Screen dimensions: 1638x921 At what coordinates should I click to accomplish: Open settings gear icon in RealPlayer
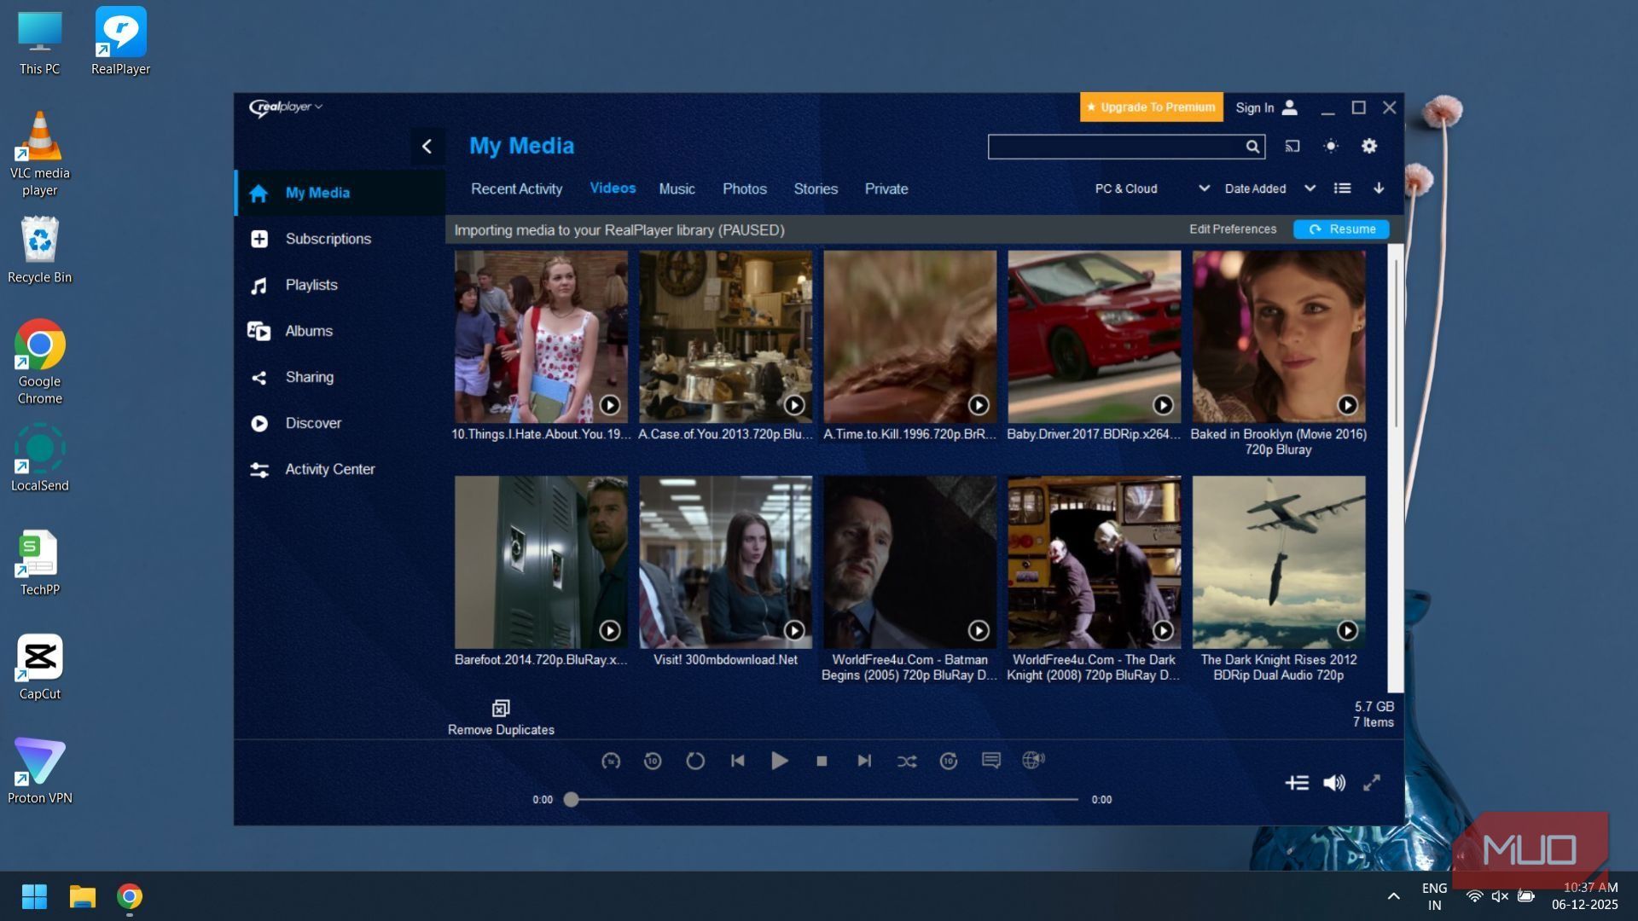click(1369, 147)
